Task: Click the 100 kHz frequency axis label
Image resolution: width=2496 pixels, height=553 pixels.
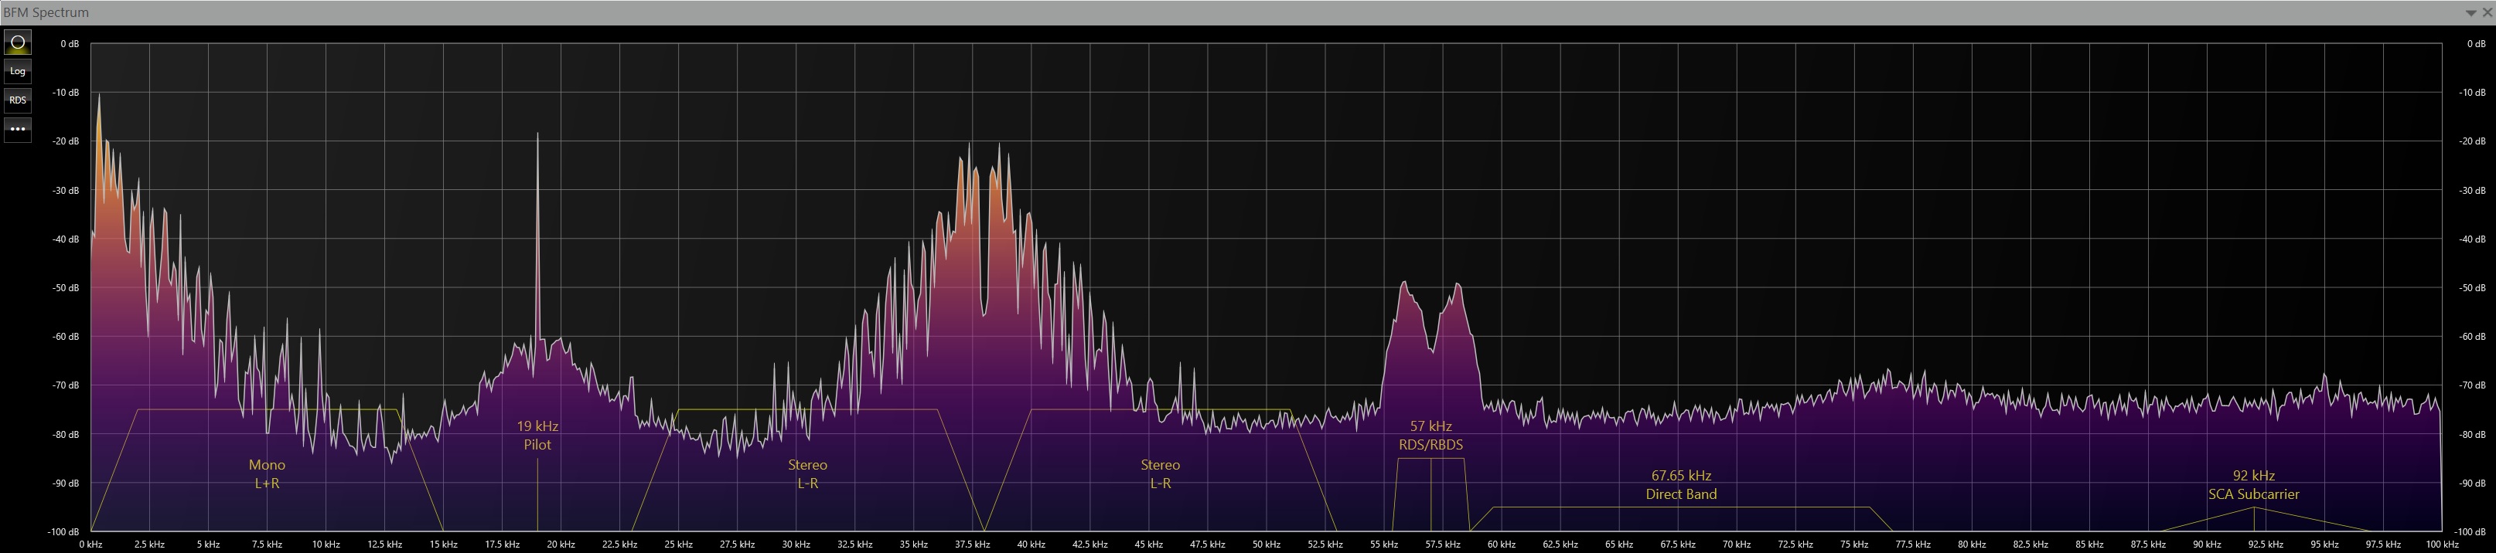Action: pyautogui.click(x=2441, y=545)
